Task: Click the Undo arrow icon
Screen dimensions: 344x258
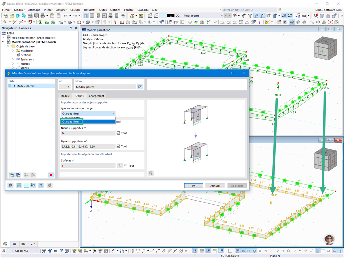Action: [x=66, y=16]
